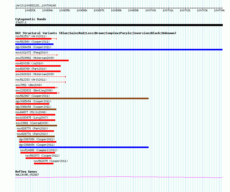The width and height of the screenshot is (230, 192).
Task: Click the red loss bar under esv2524562
Action: pyautogui.click(x=42, y=60)
